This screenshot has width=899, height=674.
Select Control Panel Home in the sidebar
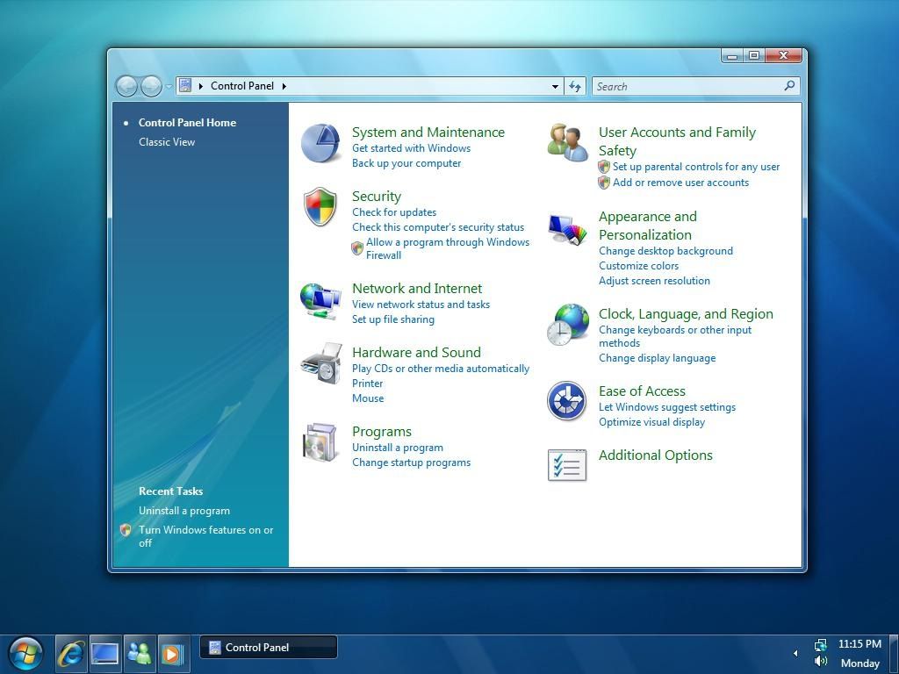(x=187, y=123)
